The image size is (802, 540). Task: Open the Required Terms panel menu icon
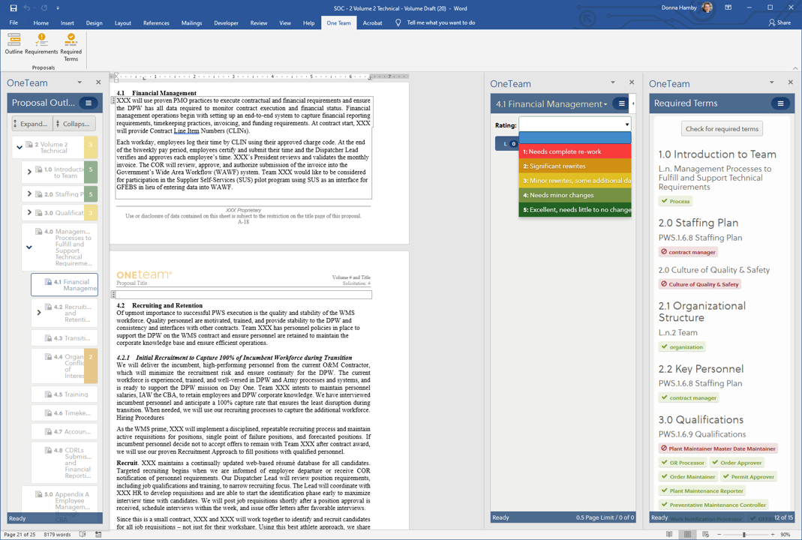pyautogui.click(x=780, y=103)
